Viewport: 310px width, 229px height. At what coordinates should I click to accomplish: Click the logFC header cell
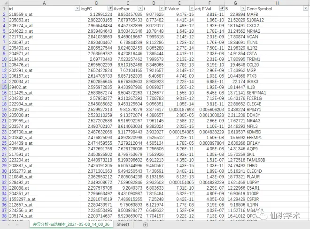point(96,9)
